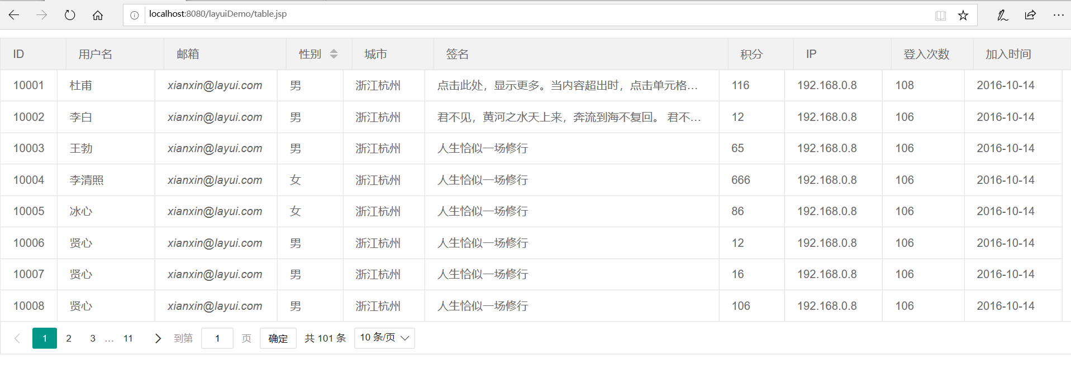Click username cell 王勃
1071x365 pixels.
pyautogui.click(x=106, y=148)
